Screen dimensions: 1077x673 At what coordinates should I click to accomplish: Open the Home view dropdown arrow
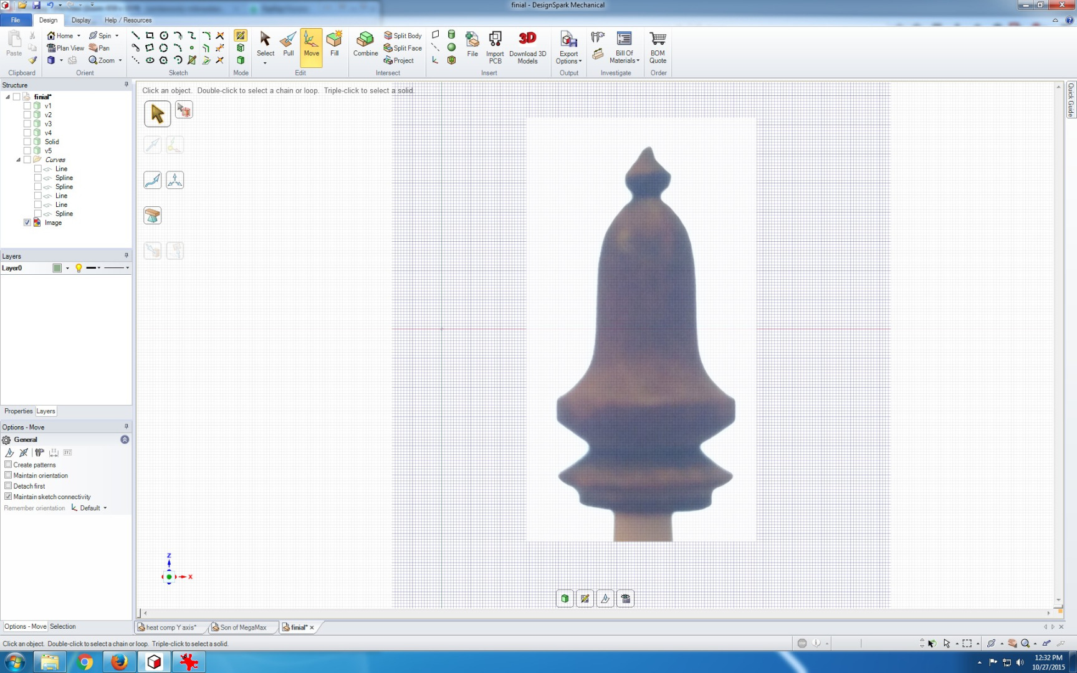click(79, 36)
